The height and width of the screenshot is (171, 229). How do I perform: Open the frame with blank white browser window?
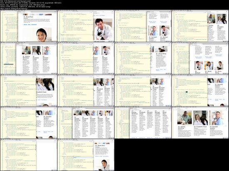click(28, 155)
